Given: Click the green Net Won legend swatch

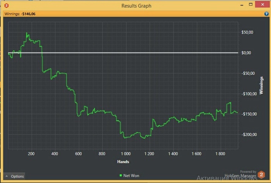Looking at the screenshot, I should tap(121, 175).
